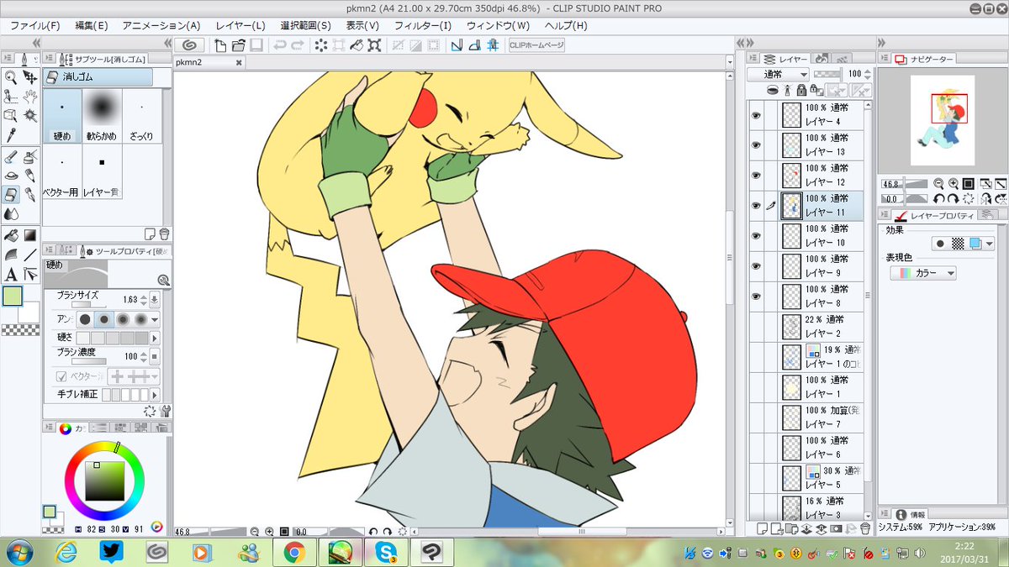
Task: Click the Flip horizontal icon in Navigator
Action: [x=986, y=198]
